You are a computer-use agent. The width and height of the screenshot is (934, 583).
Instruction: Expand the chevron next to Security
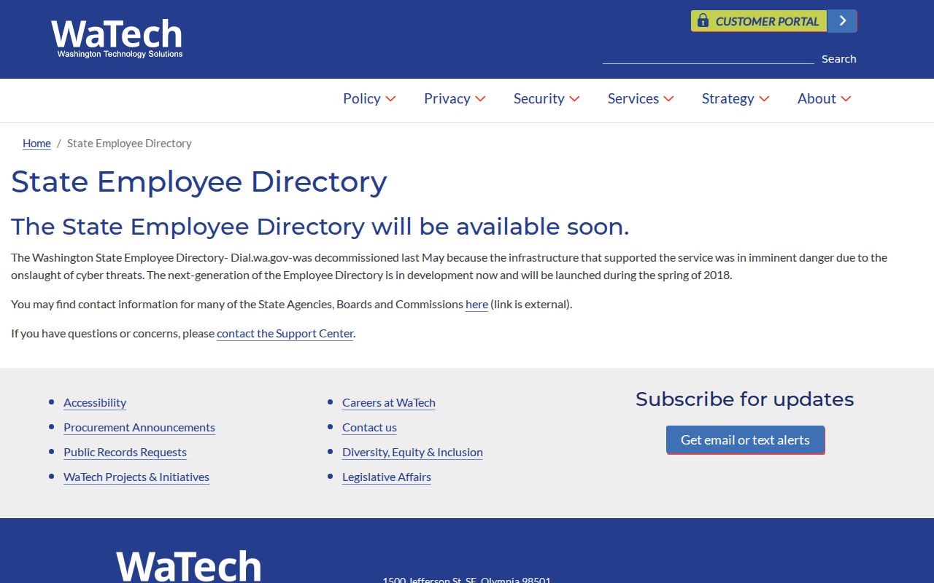point(574,98)
